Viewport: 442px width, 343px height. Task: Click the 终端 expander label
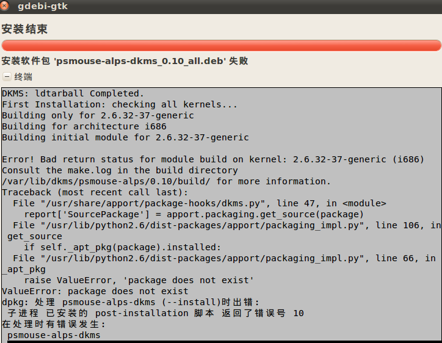pyautogui.click(x=23, y=77)
